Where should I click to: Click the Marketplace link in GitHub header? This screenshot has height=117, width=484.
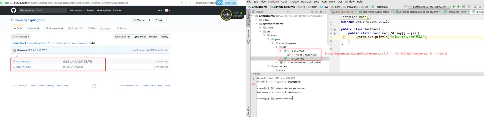(x=104, y=10)
